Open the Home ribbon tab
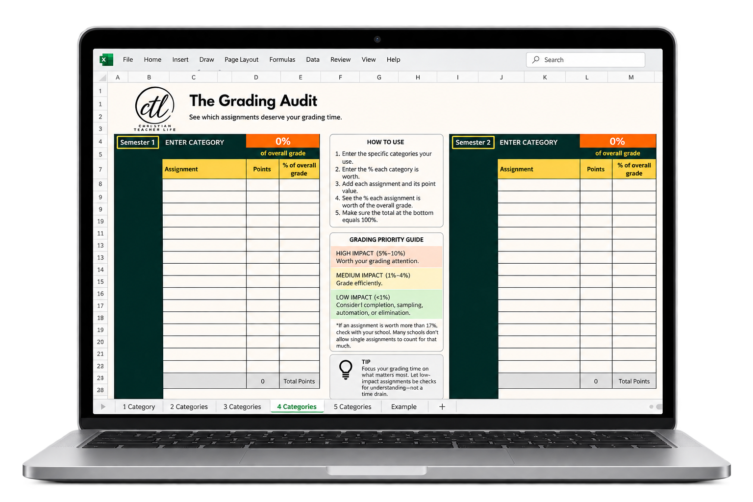The width and height of the screenshot is (753, 502). click(x=152, y=60)
